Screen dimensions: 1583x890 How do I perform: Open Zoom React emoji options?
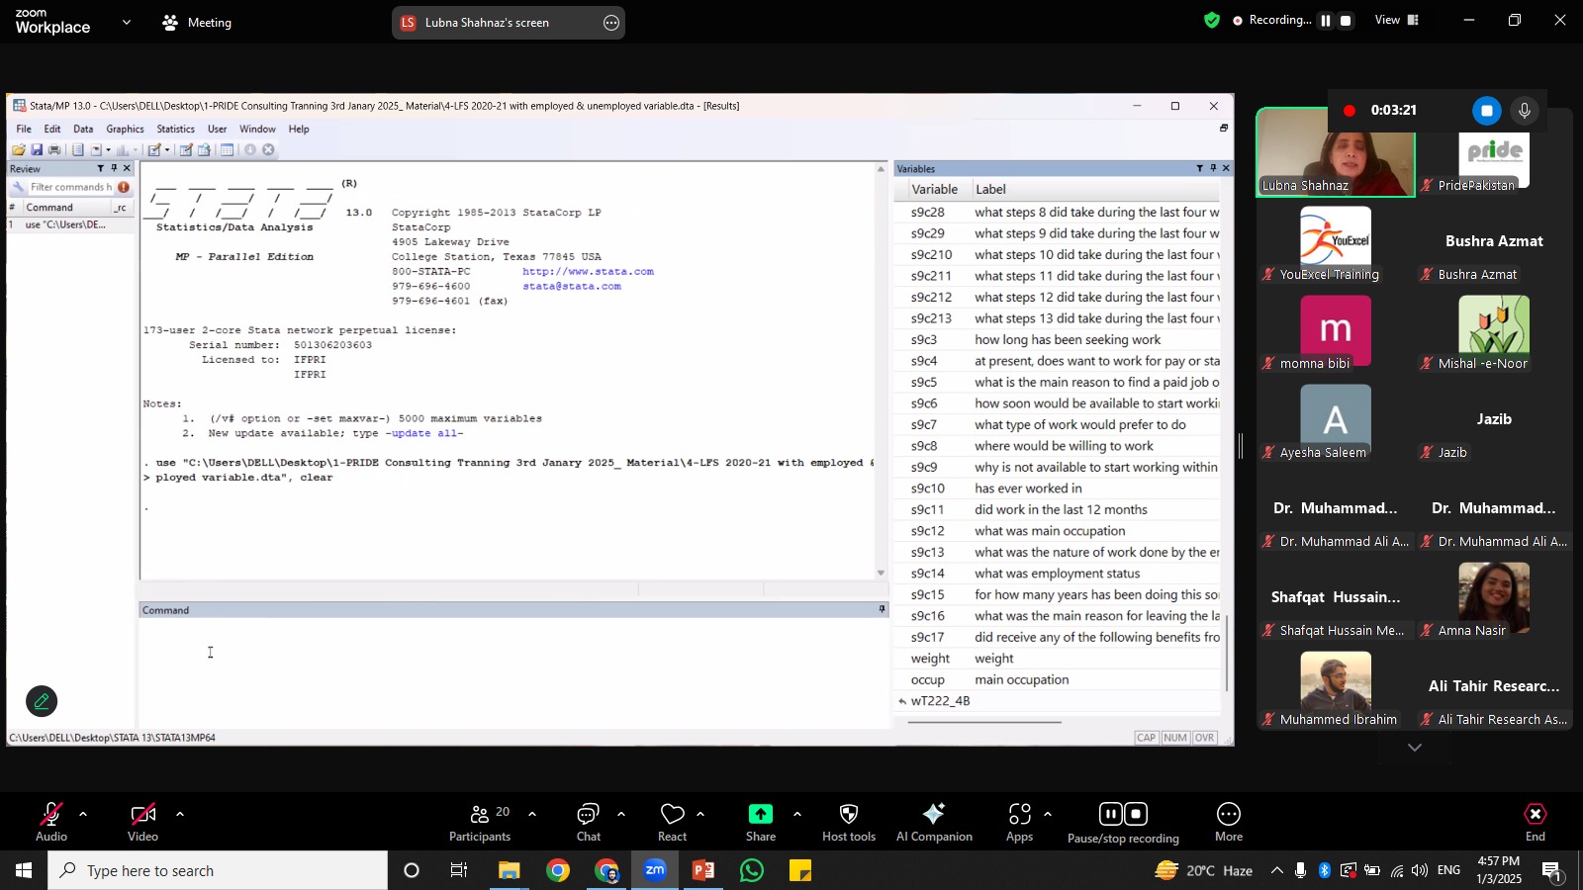pos(673,822)
